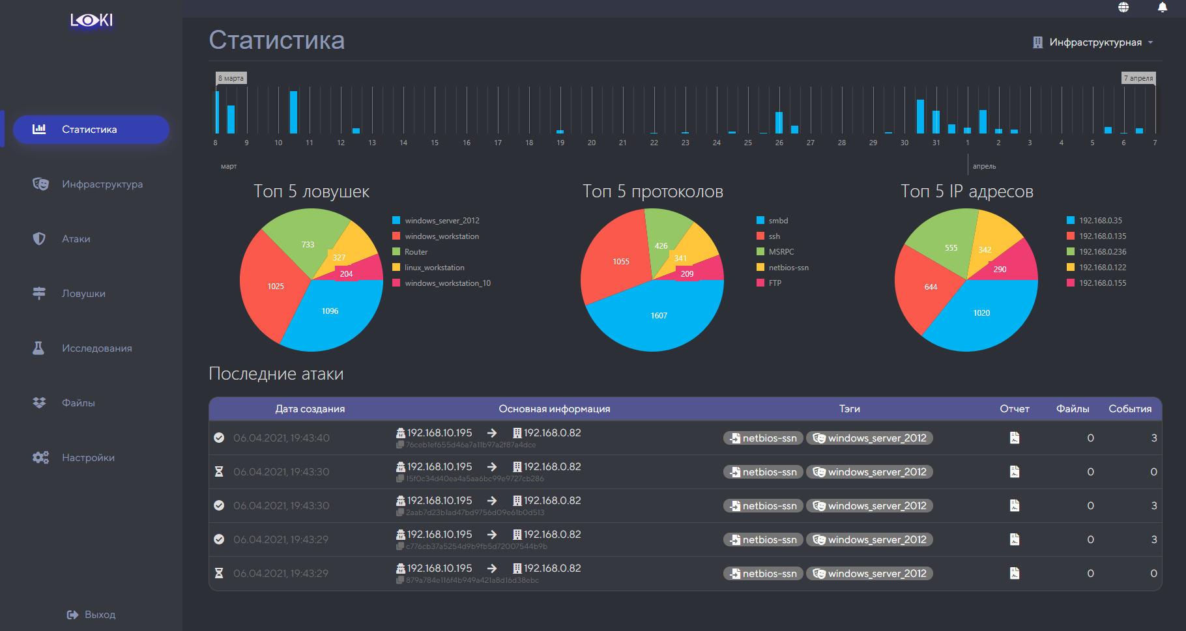Open Настройки from sidebar
This screenshot has width=1186, height=631.
point(88,458)
